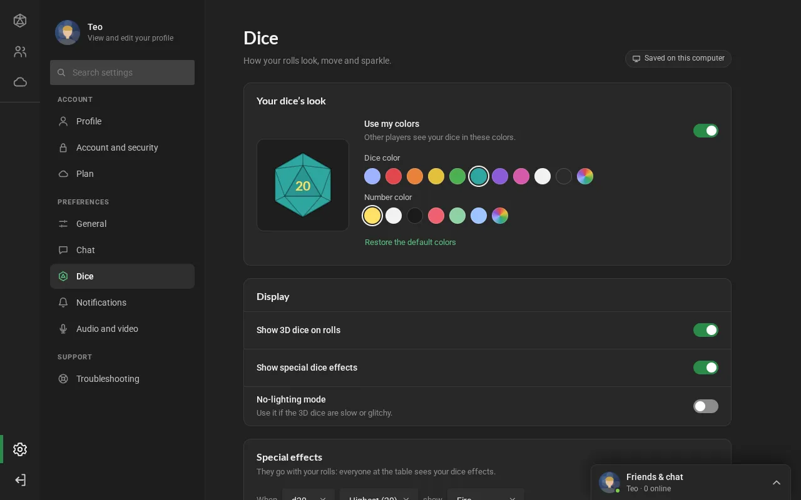The image size is (801, 500).
Task: Disable the Use my colors switch
Action: (706, 131)
